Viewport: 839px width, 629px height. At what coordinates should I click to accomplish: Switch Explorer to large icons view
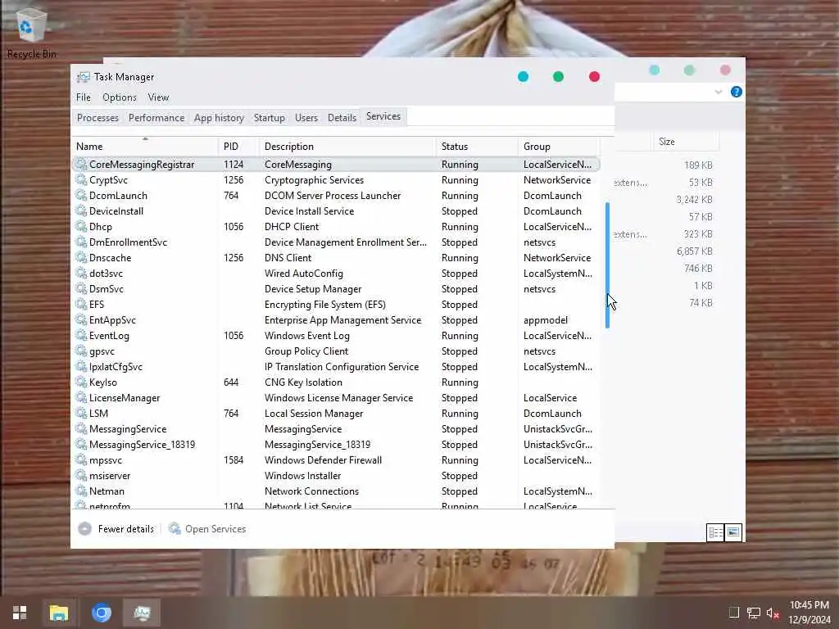click(x=733, y=532)
